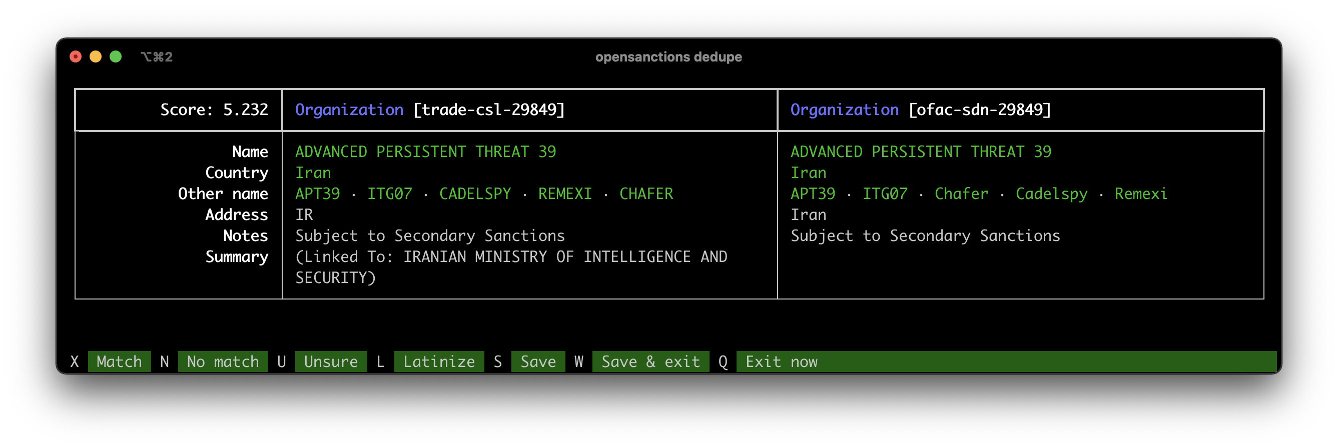Click the Match button
1338x448 pixels.
pyautogui.click(x=119, y=361)
